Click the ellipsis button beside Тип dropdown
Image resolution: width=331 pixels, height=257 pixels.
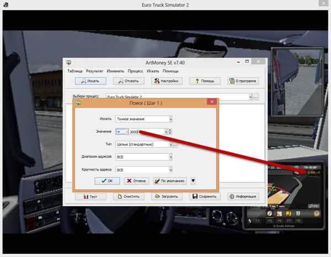pos(175,144)
